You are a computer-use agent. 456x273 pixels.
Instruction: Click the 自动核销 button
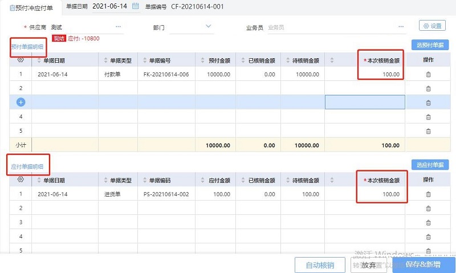[x=319, y=265]
